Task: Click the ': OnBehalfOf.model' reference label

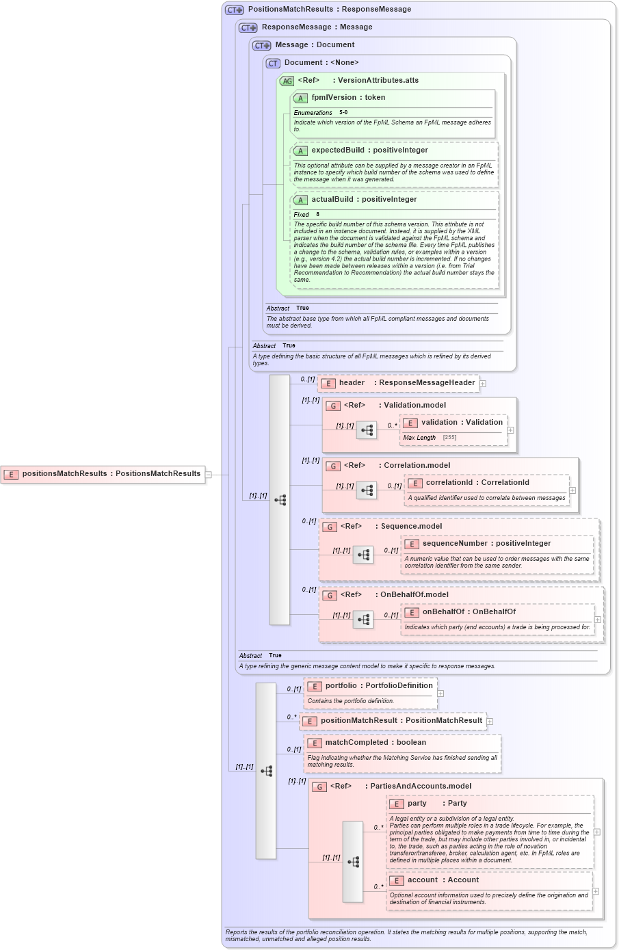Action: [412, 595]
